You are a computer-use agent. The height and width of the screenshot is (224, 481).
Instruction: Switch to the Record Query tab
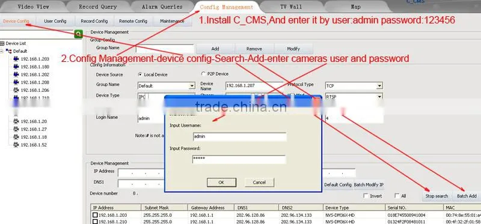[x=98, y=7]
